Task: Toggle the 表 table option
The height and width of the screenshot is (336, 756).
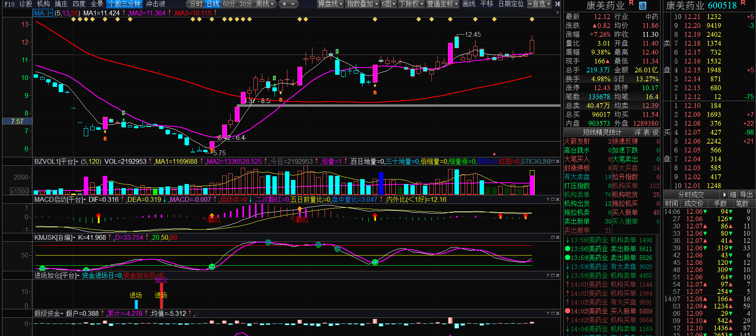Action: (646, 132)
